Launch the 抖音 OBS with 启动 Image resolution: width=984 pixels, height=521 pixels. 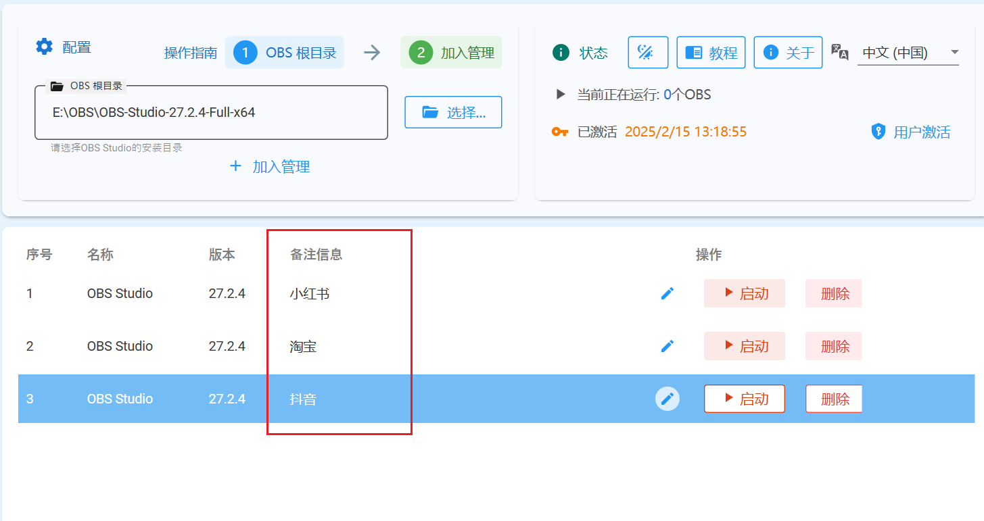(x=745, y=399)
